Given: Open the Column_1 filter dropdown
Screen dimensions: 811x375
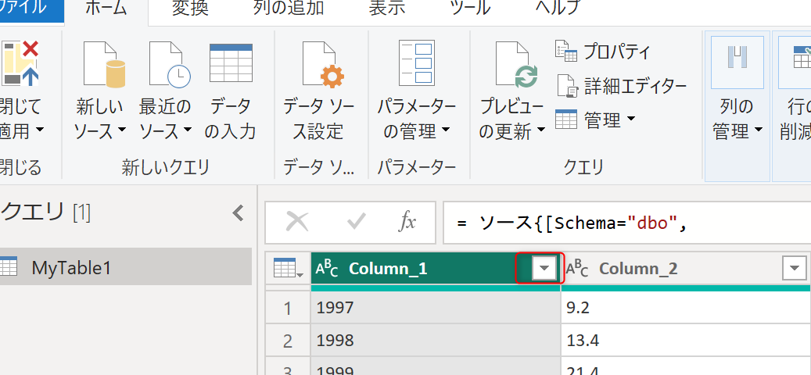Looking at the screenshot, I should 544,269.
